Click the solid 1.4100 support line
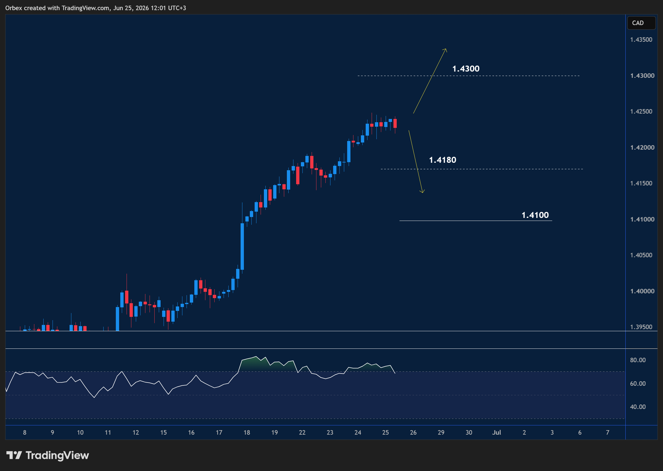The height and width of the screenshot is (471, 663). tap(476, 221)
